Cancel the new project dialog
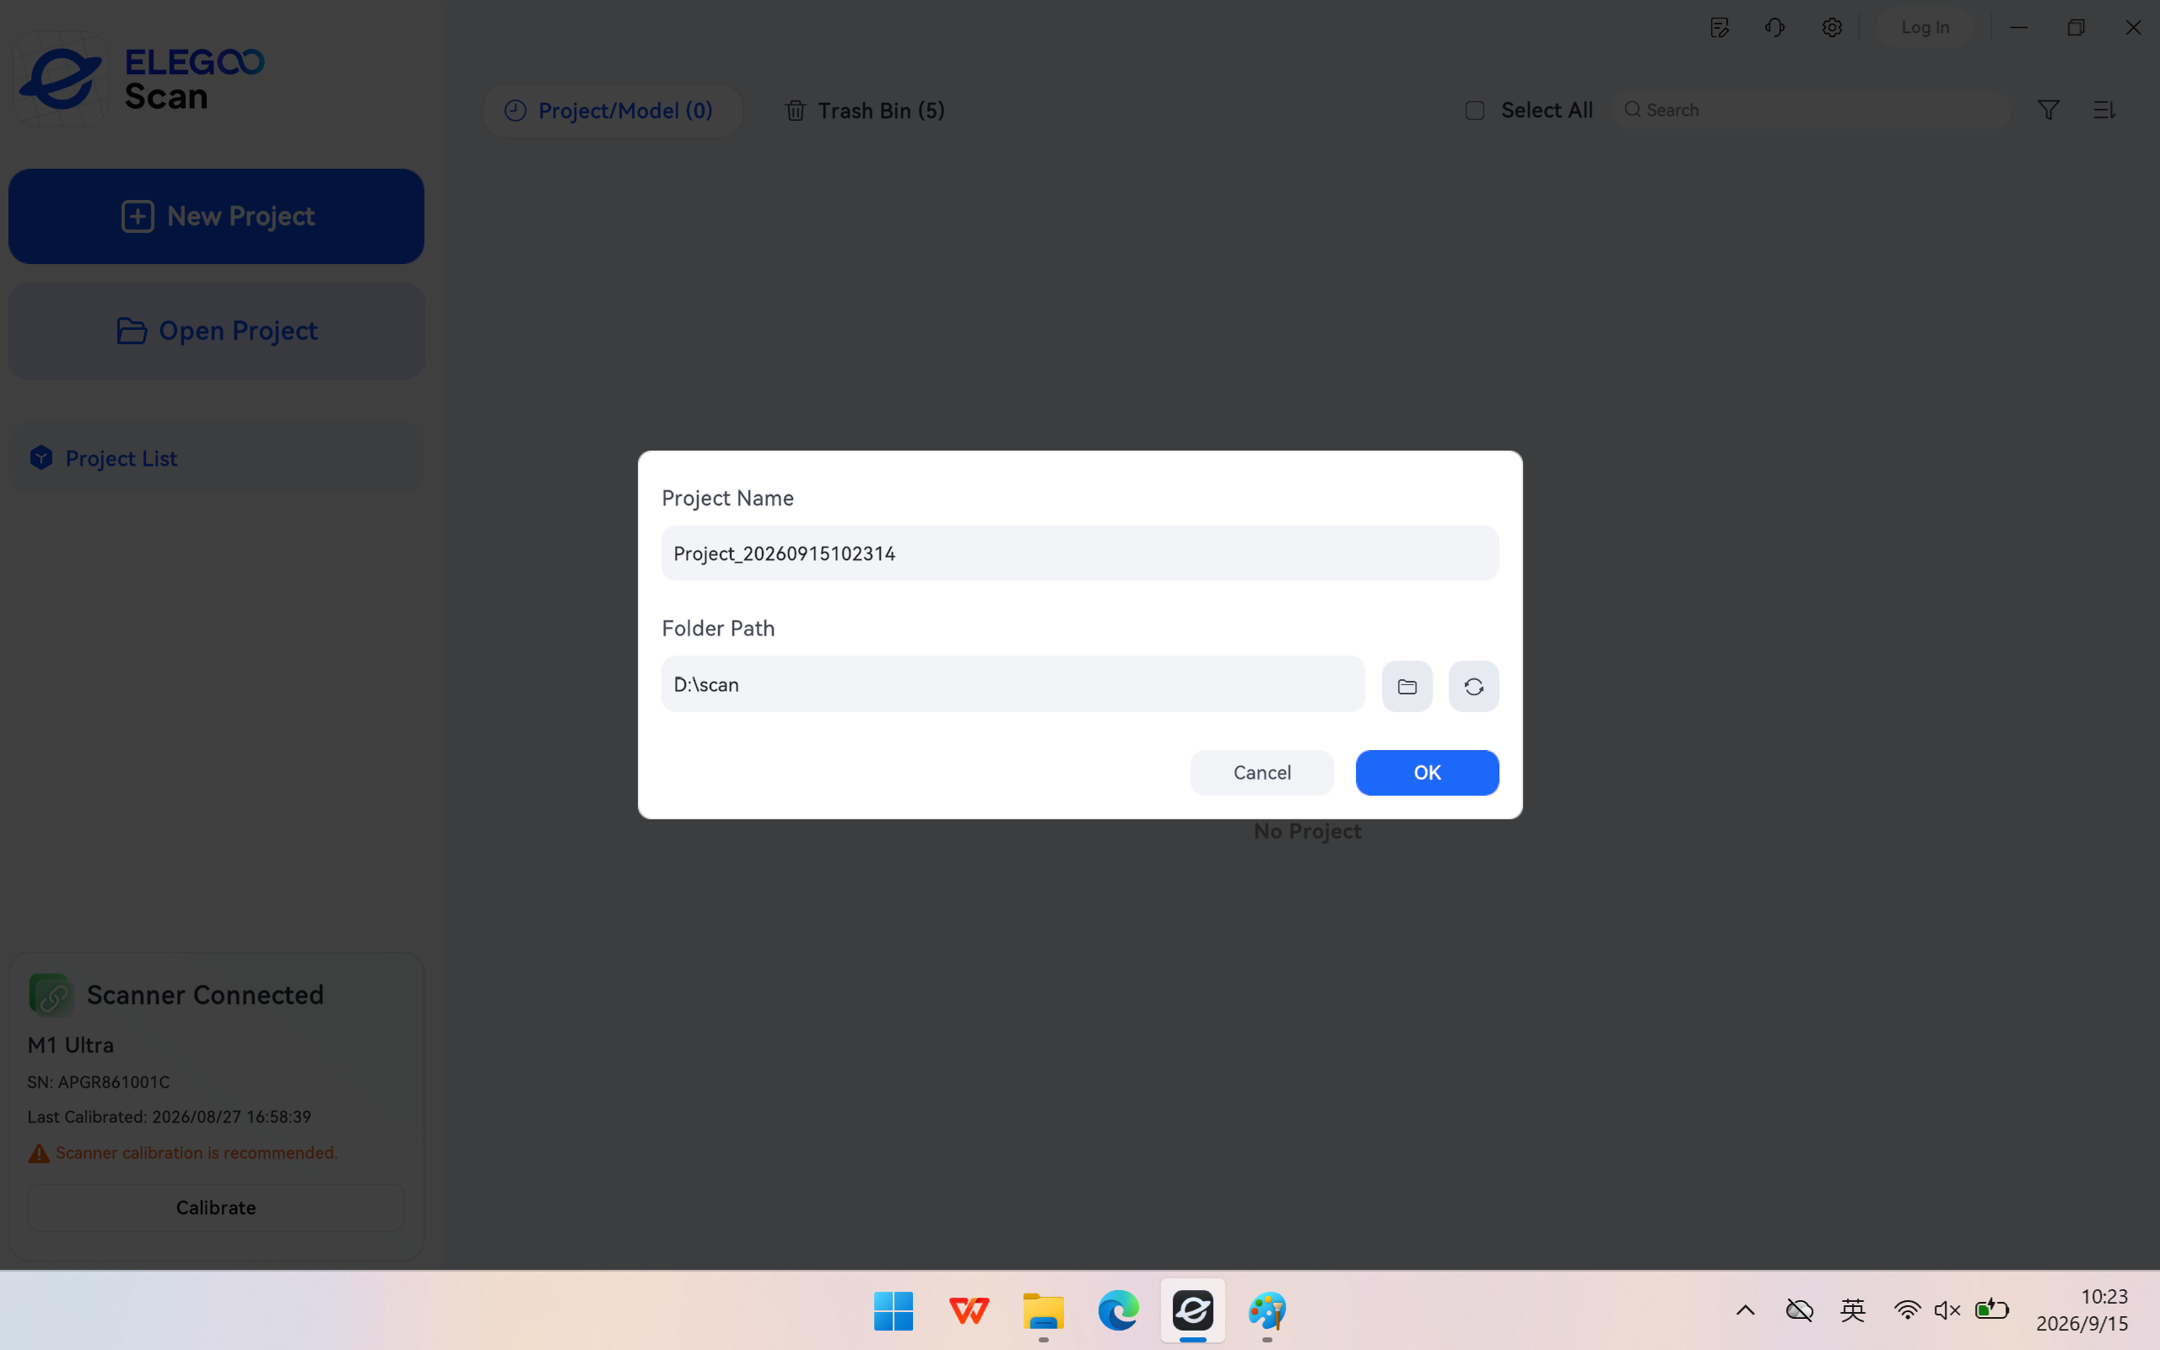2160x1350 pixels. click(x=1262, y=772)
